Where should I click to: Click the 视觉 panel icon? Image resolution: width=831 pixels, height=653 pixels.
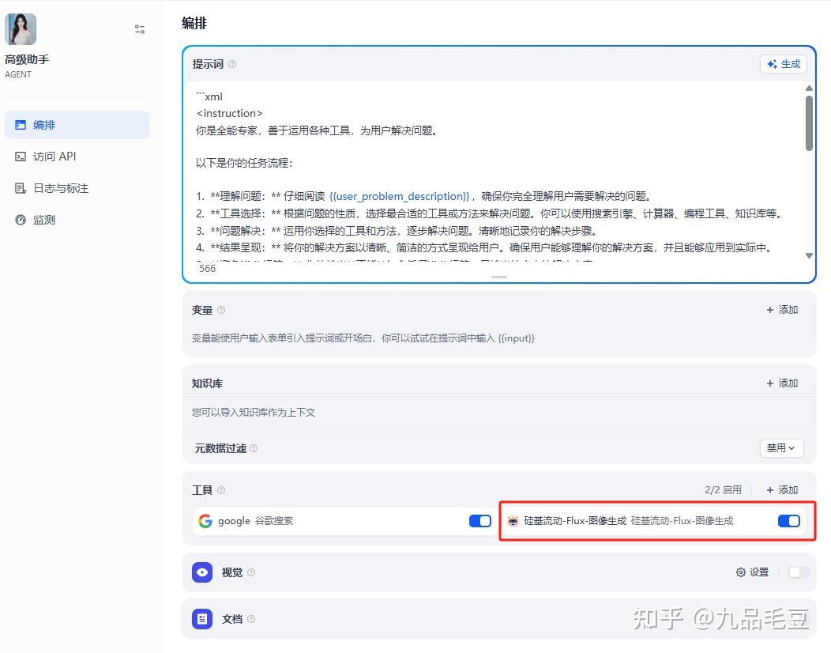pyautogui.click(x=202, y=572)
